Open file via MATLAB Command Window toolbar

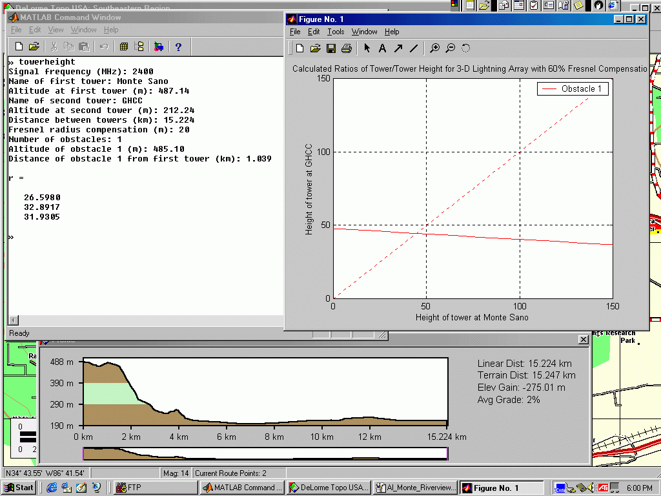click(34, 46)
